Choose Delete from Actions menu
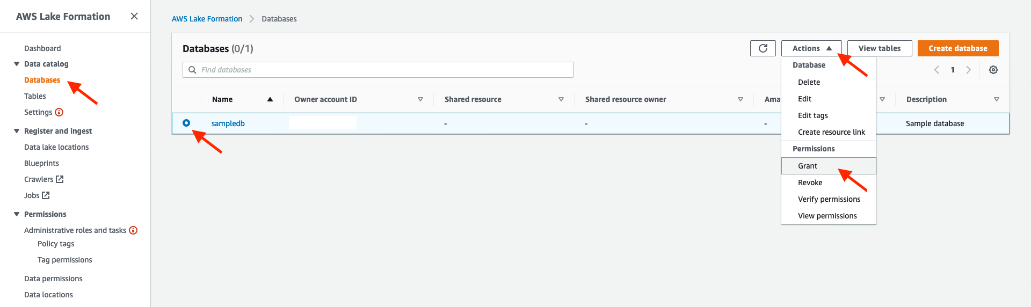 point(829,82)
